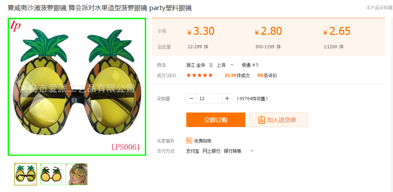Select the second pineapple glasses thumbnail

[51, 174]
